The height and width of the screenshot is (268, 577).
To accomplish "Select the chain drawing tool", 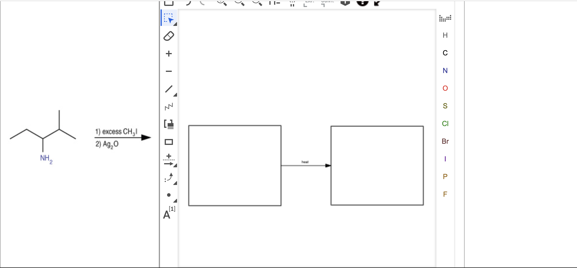I will [x=168, y=107].
